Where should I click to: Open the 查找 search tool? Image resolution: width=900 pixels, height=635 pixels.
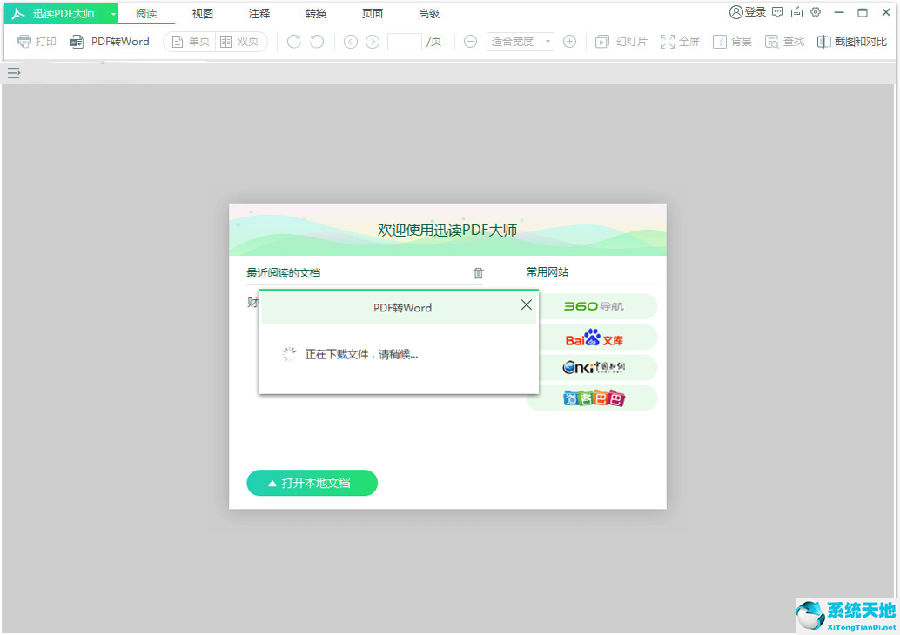tap(784, 41)
